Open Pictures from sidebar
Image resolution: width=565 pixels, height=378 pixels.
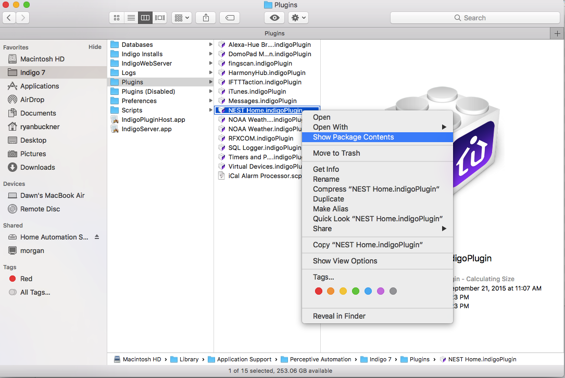(x=53, y=154)
